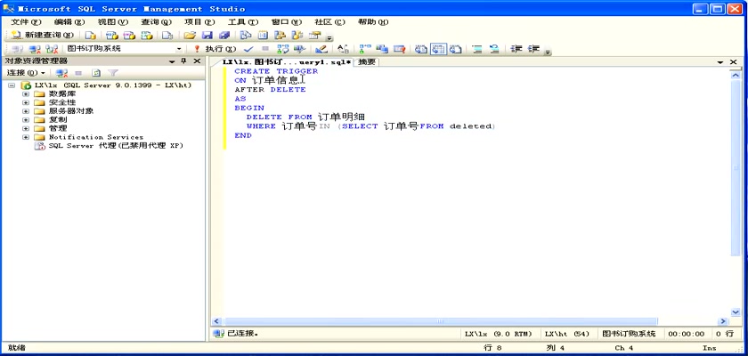Viewport: 748px width, 356px height.
Task: Select Results to Text icon
Action: tap(420, 49)
